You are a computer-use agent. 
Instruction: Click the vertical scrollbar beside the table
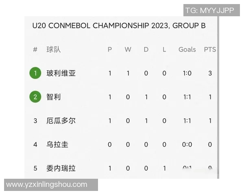218,97
